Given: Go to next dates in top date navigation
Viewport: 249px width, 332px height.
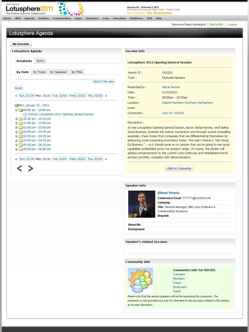Looking at the screenshot, I should tap(106, 96).
